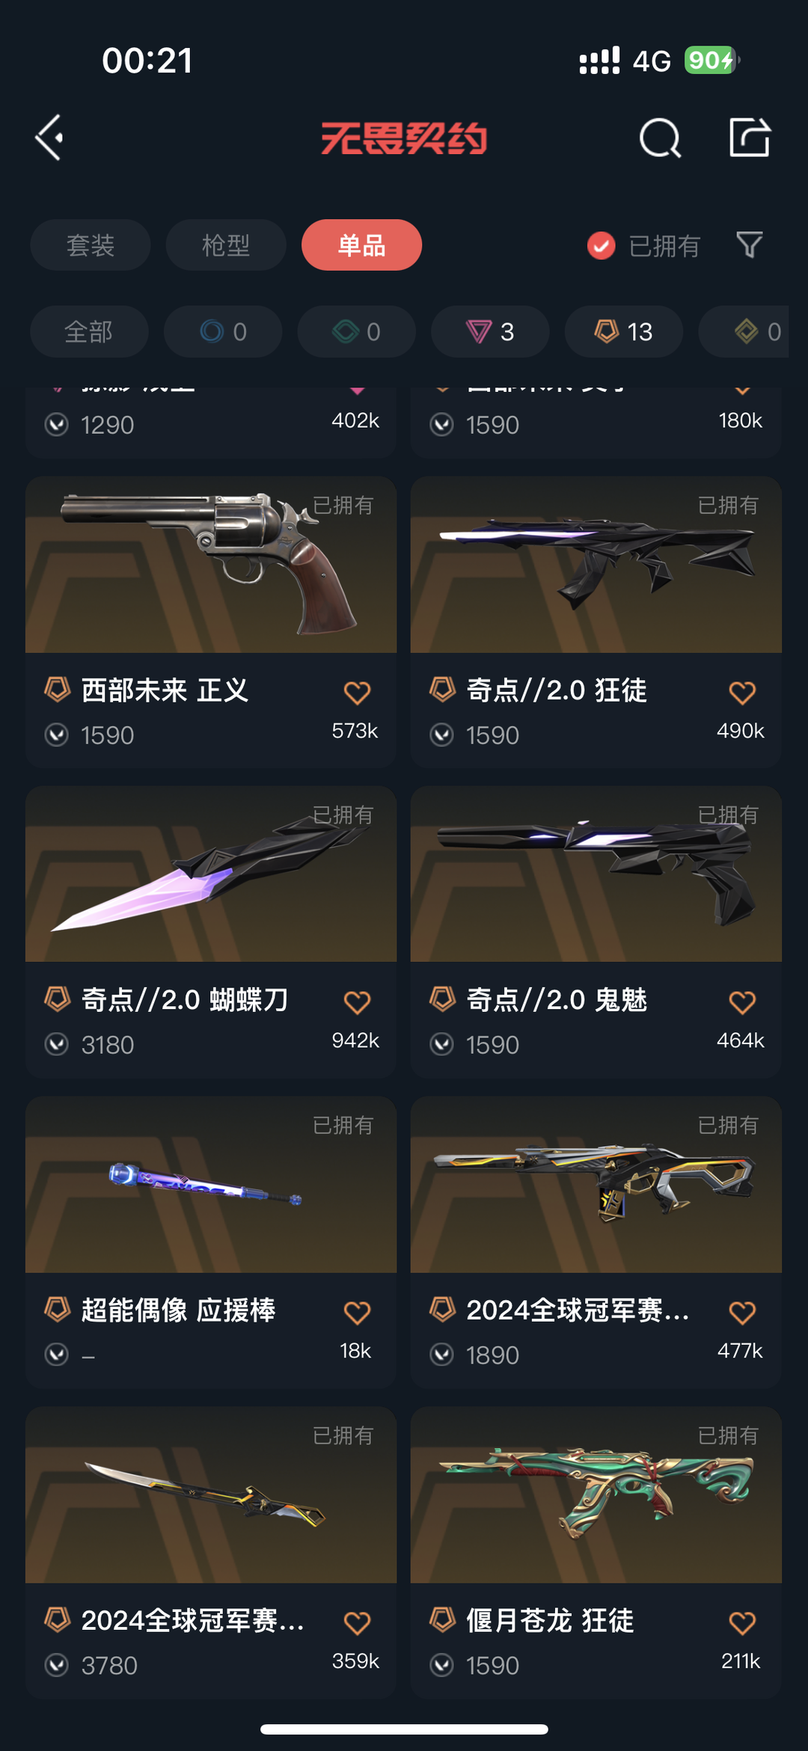The height and width of the screenshot is (1751, 808).
Task: Switch to the 枪型 tab
Action: tap(226, 245)
